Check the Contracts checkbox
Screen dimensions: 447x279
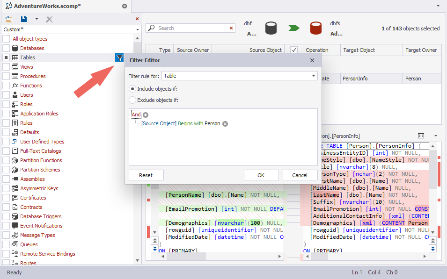pyautogui.click(x=6, y=207)
